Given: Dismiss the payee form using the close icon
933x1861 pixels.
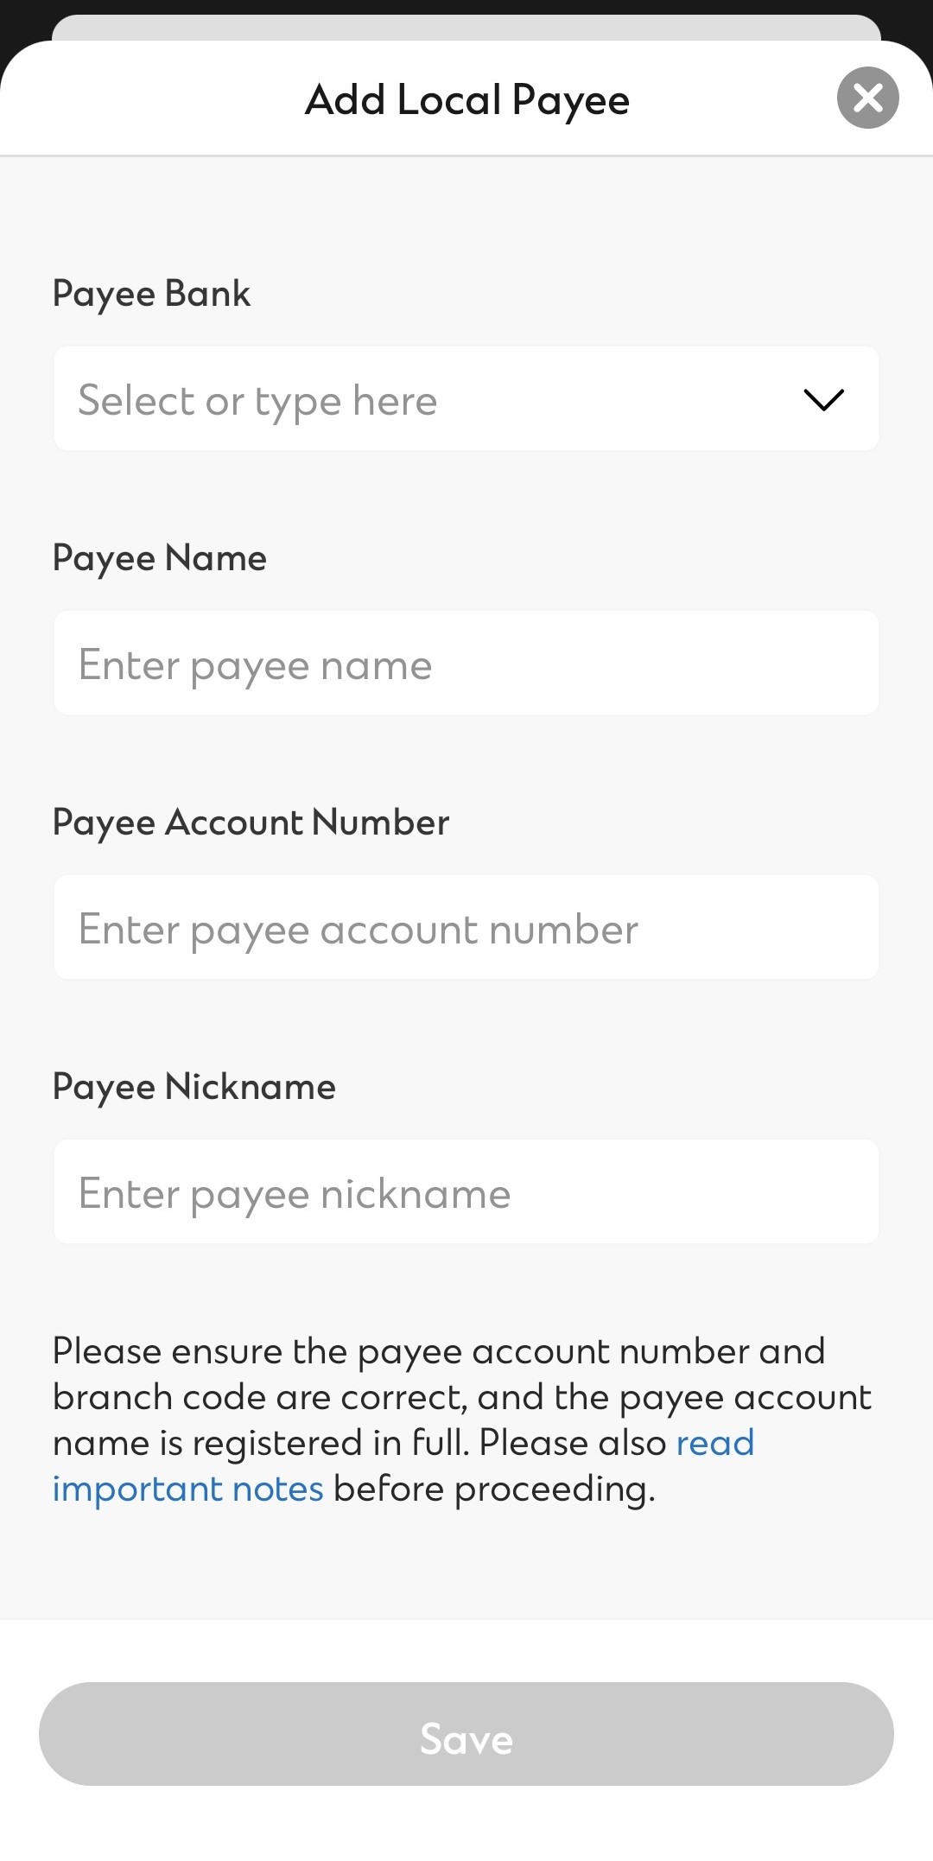Looking at the screenshot, I should tap(867, 98).
